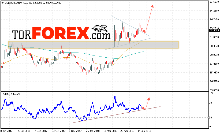Screen dimensions: 220x134
Task: Click the 25 Jul 2017 date label
Action: [x=24, y=131]
